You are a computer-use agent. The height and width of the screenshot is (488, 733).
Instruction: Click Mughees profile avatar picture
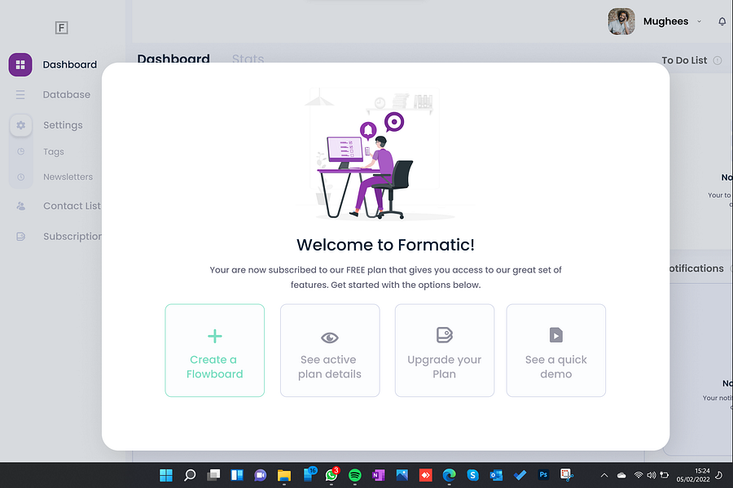coord(621,21)
